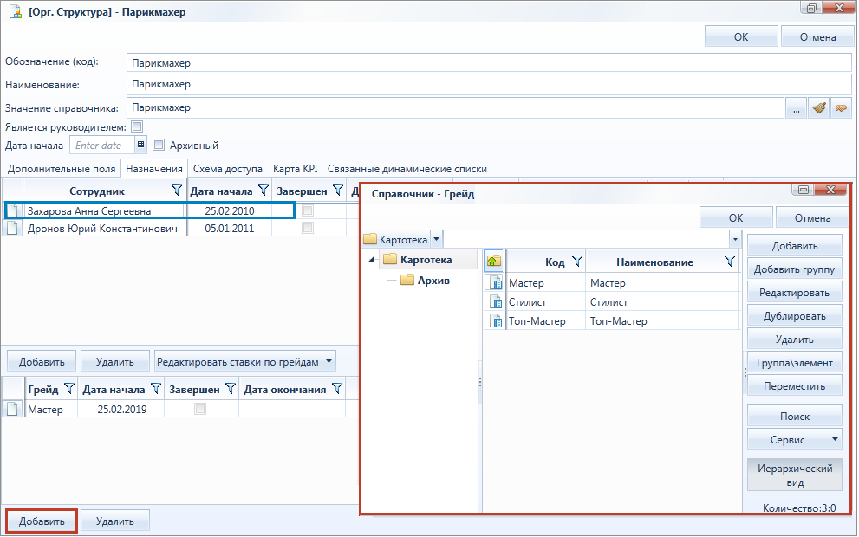Screen dimensions: 859x537
Task: Click the org structure window title icon
Action: (x=16, y=11)
